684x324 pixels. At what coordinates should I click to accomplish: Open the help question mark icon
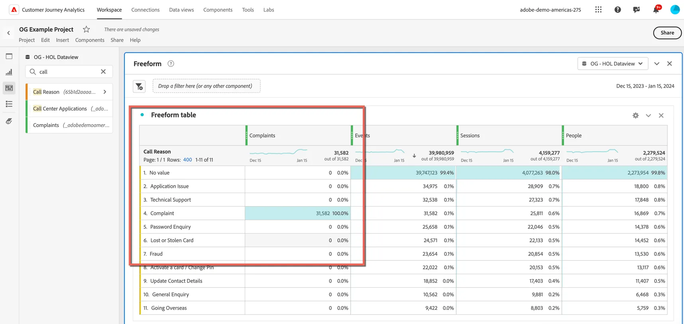click(x=617, y=10)
